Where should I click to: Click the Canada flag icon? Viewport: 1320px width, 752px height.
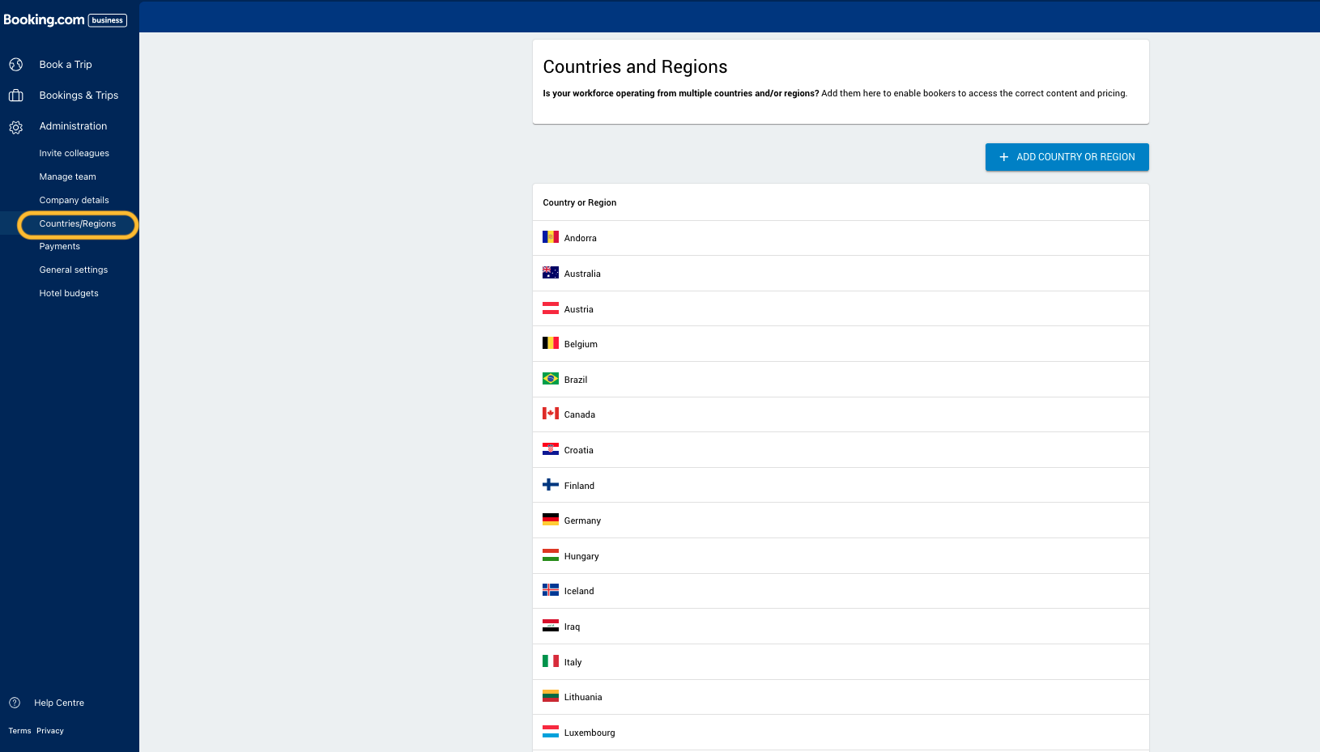click(x=551, y=414)
